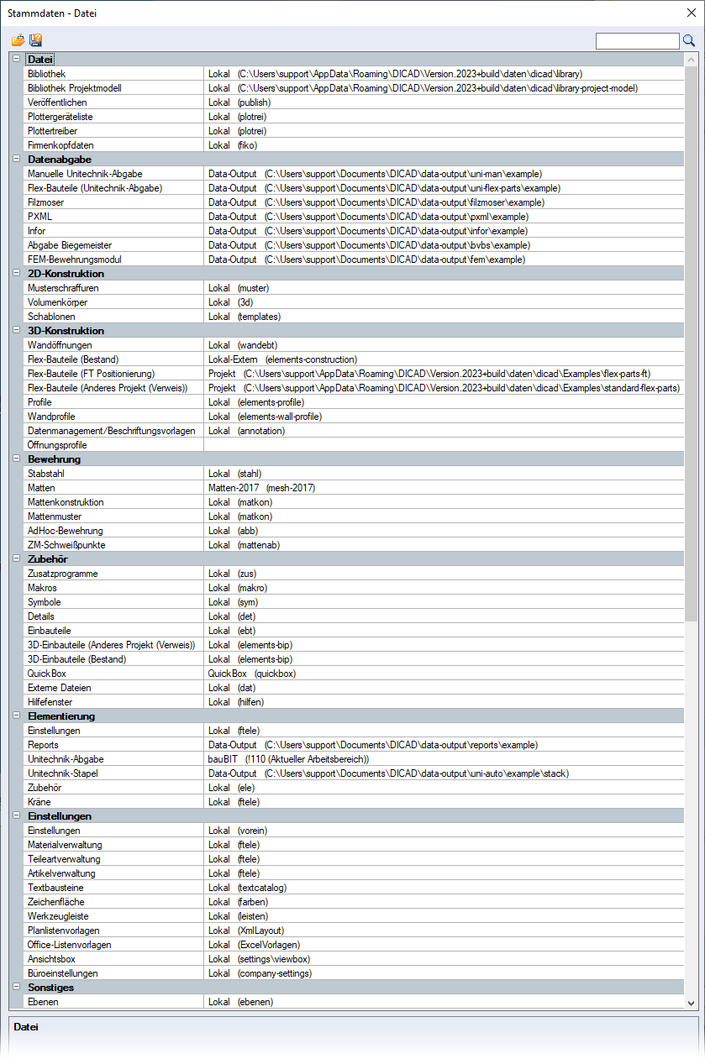Select the Wandöffnungen row

click(354, 345)
